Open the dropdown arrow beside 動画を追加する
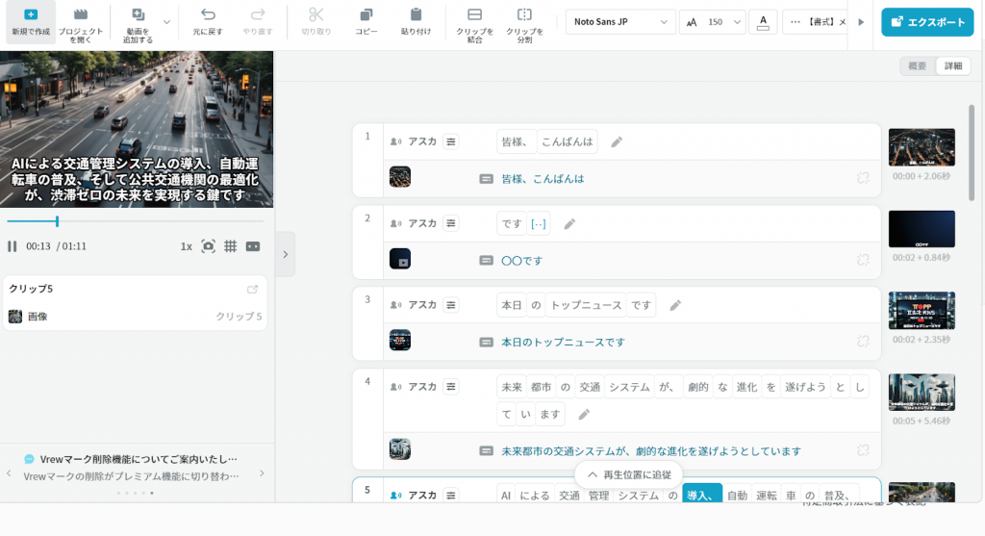985x536 pixels. tap(167, 21)
